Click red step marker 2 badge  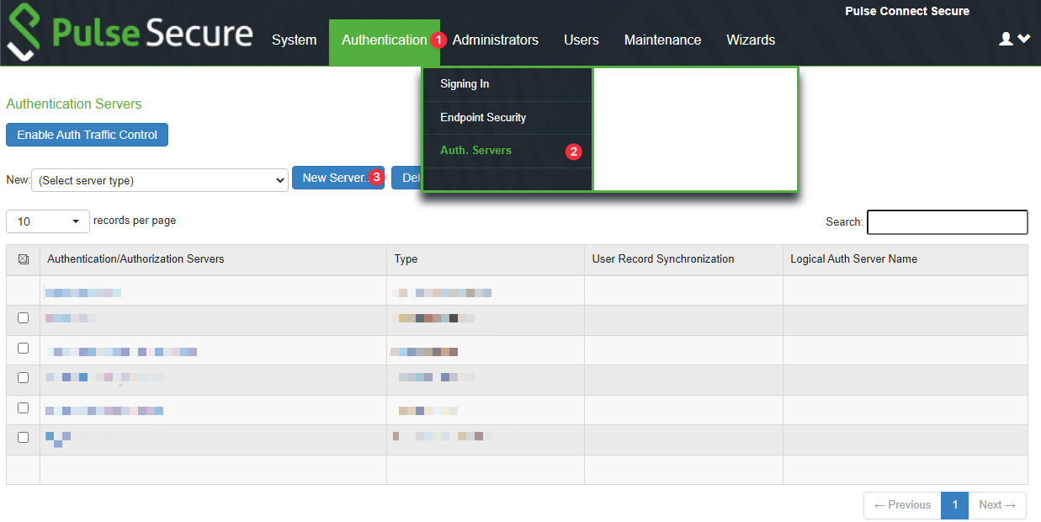pyautogui.click(x=573, y=152)
